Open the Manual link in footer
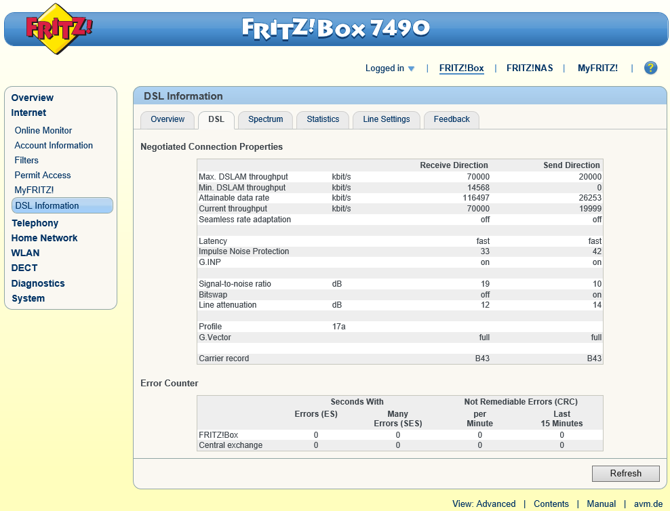This screenshot has height=511, width=670. click(601, 504)
